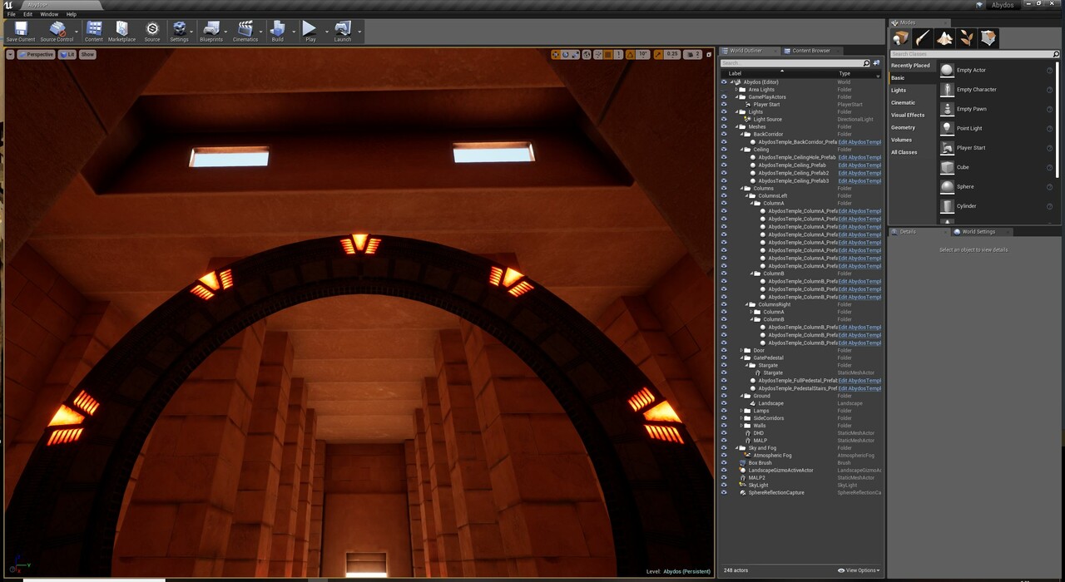
Task: Click the Sphere shape icon in Modes
Action: click(947, 186)
